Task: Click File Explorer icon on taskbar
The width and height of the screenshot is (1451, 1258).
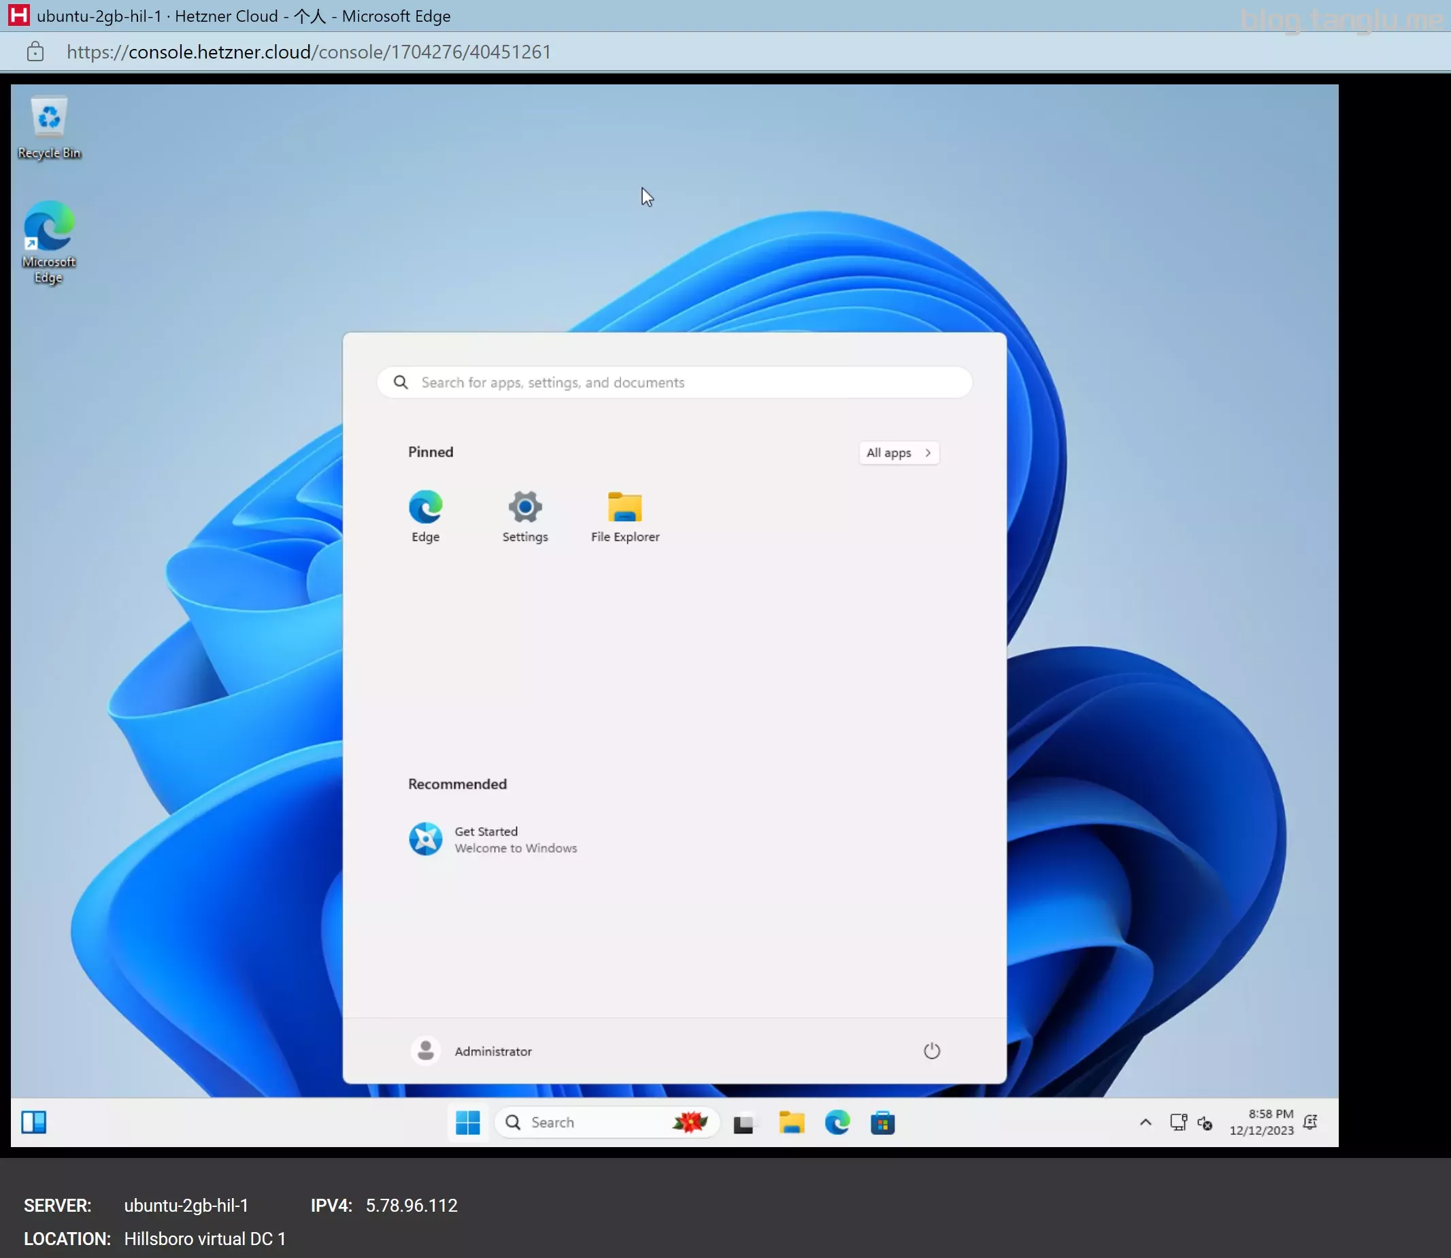Action: tap(791, 1123)
